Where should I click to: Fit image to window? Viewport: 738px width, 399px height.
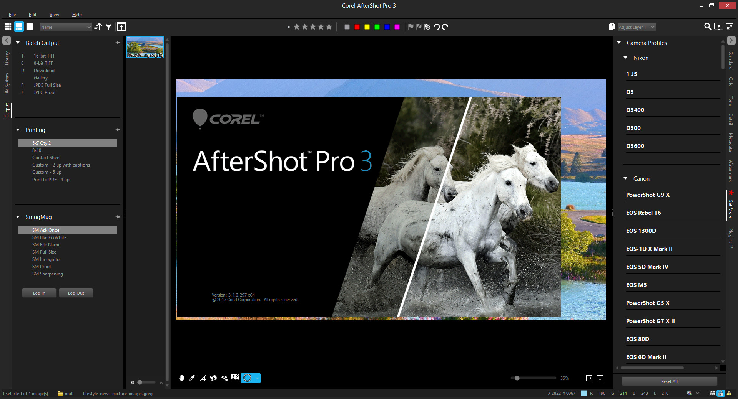tap(600, 378)
